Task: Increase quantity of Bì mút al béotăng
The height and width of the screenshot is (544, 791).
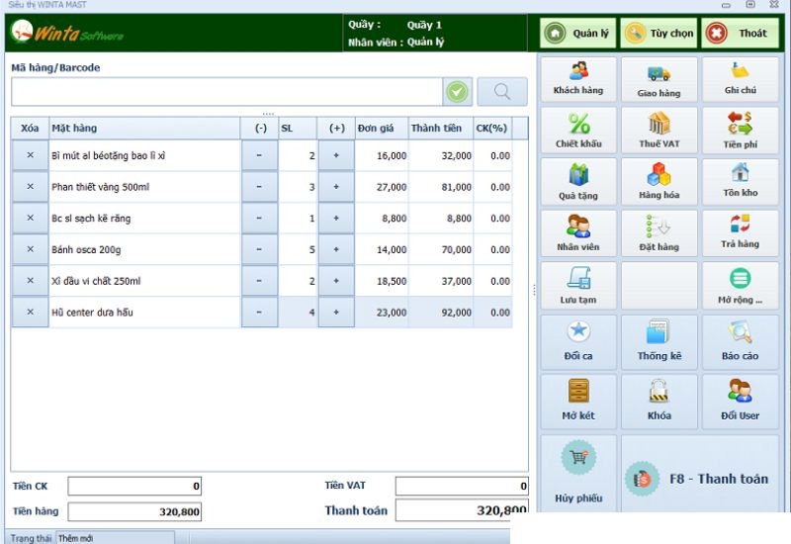Action: 336,155
